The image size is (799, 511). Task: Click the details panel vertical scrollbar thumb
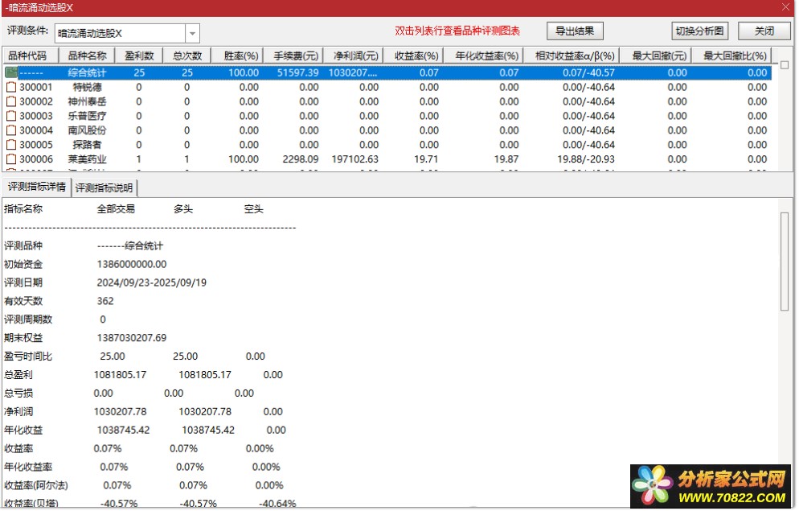pyautogui.click(x=785, y=261)
